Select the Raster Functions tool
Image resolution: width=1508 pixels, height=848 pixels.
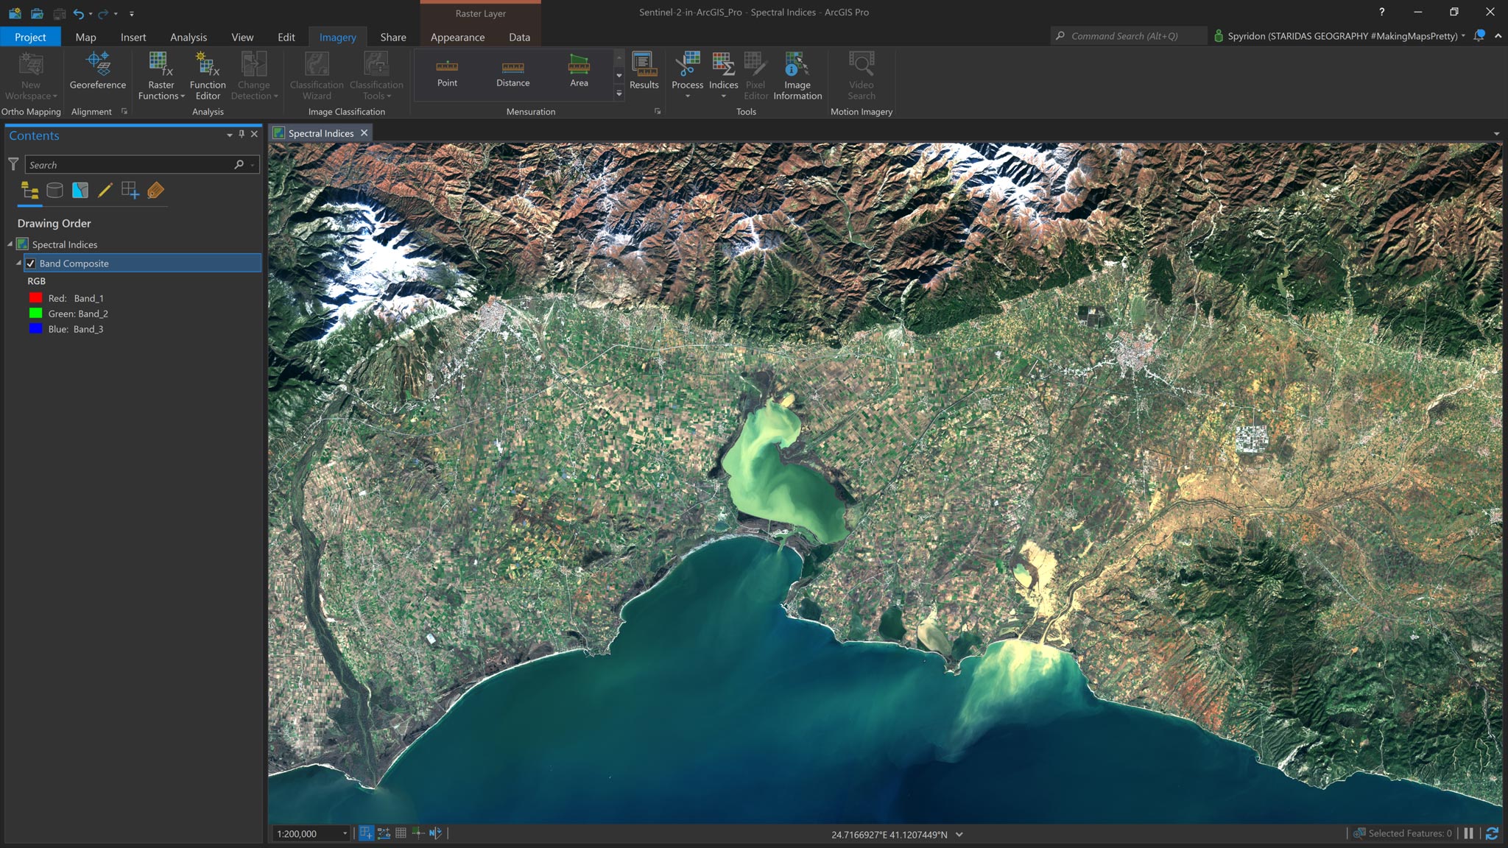click(161, 74)
